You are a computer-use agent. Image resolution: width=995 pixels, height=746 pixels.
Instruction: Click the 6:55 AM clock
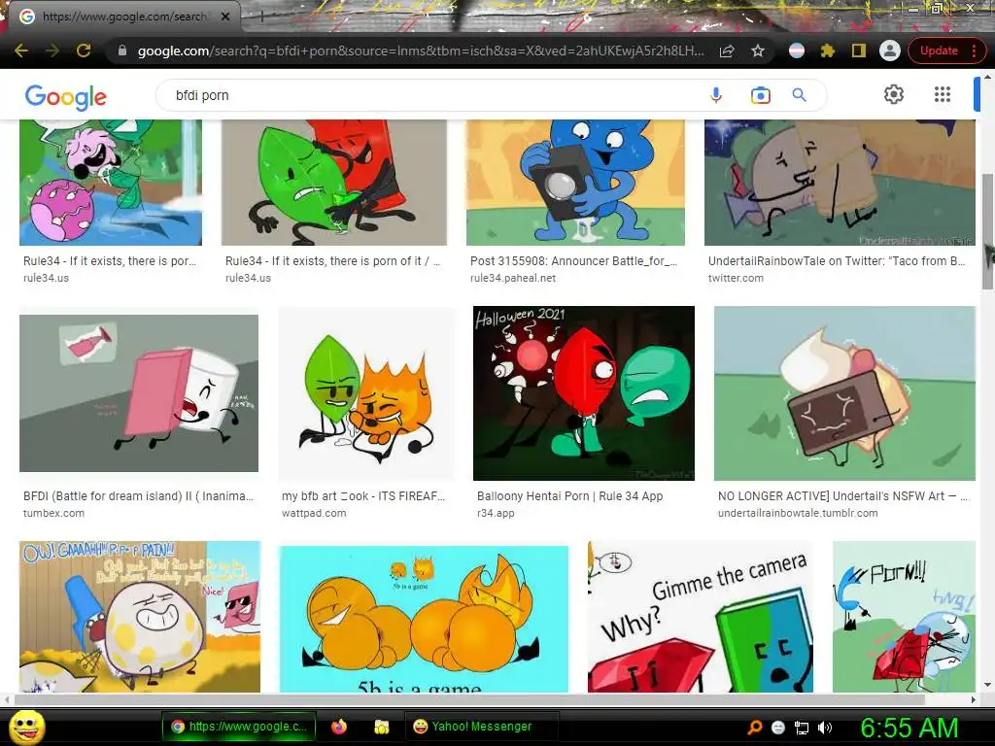point(909,728)
